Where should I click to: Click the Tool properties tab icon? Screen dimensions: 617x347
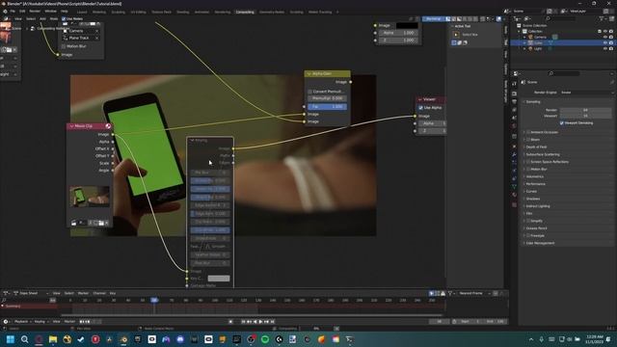click(514, 84)
